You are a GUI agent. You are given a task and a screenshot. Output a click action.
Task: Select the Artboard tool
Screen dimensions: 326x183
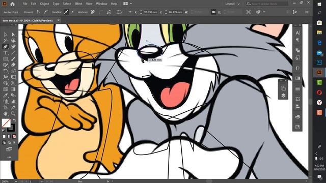[x=6, y=107]
